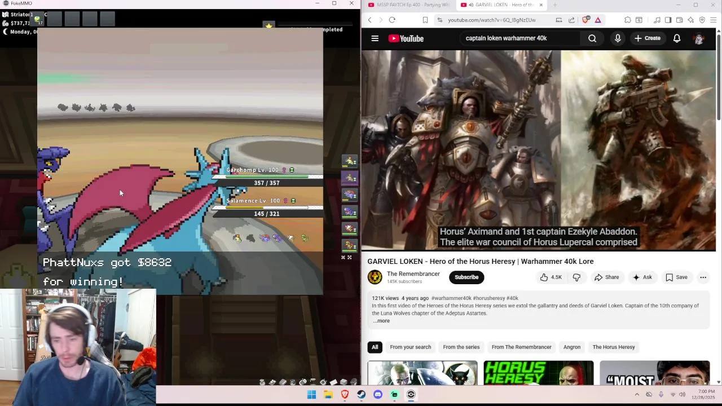Viewport: 722px width, 406px height.
Task: Open Brave browser from taskbar
Action: pyautogui.click(x=345, y=395)
